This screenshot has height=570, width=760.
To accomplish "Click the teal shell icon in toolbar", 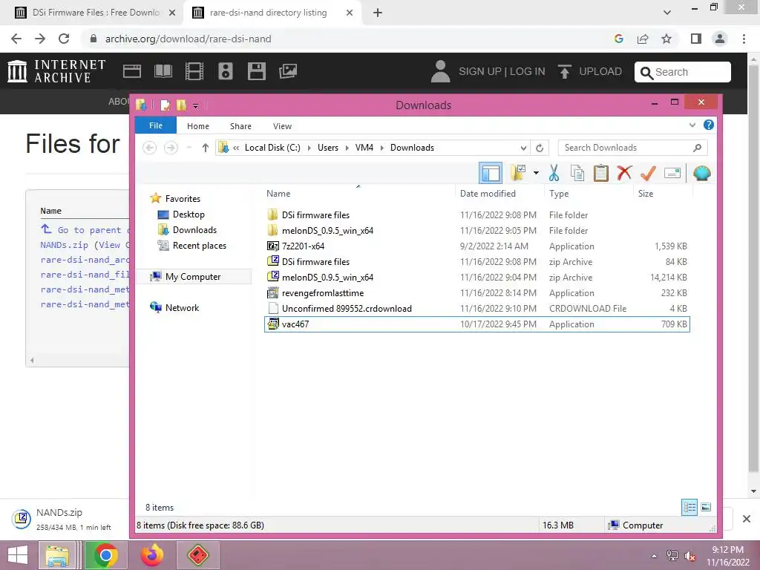I will click(x=702, y=173).
